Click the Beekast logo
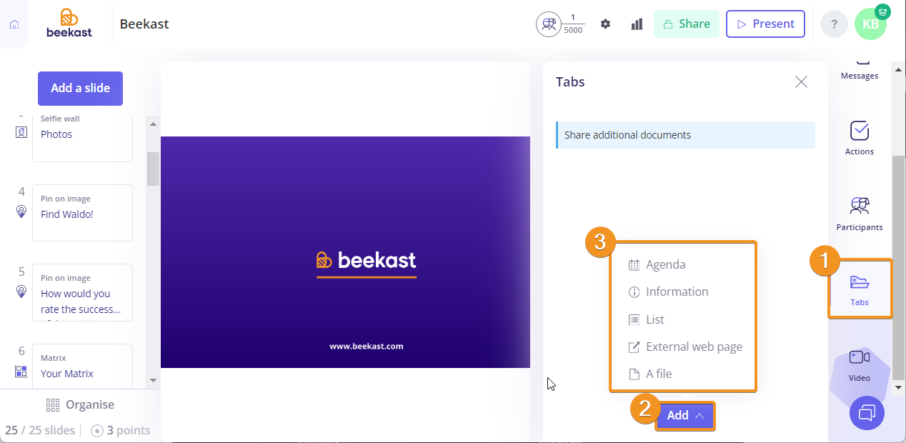906x443 pixels. pyautogui.click(x=69, y=23)
